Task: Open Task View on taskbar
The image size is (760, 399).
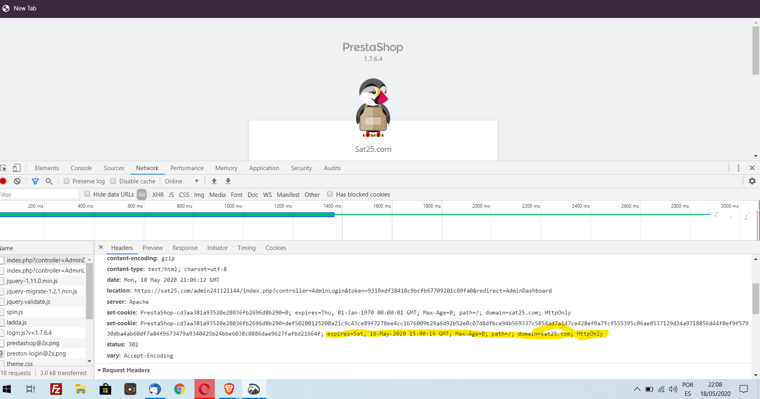Action: coord(31,389)
